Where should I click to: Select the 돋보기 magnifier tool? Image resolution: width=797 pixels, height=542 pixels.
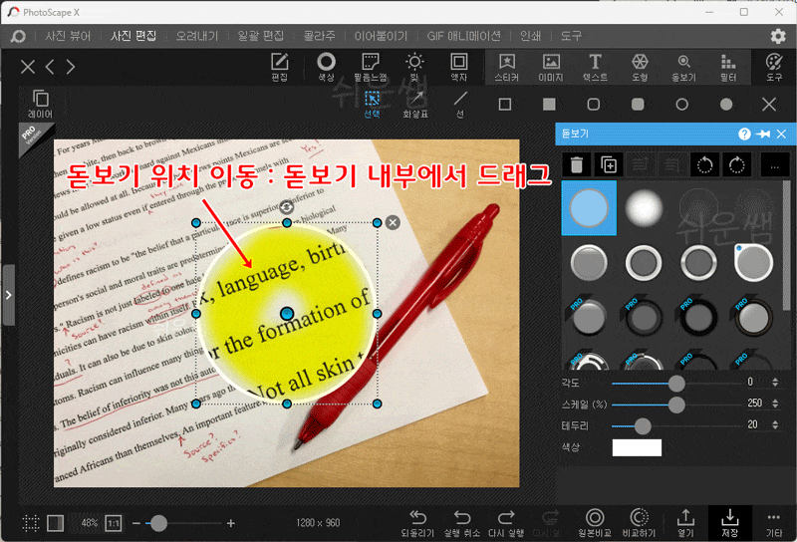tap(683, 67)
